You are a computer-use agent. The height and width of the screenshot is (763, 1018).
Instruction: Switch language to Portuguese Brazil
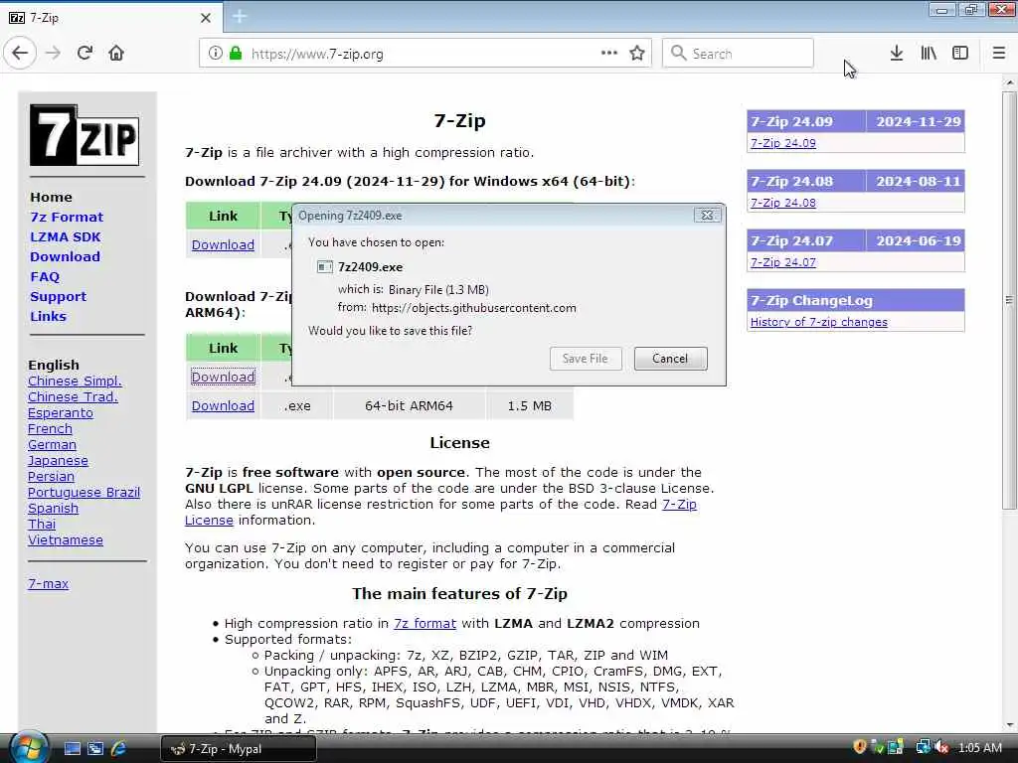[x=84, y=492]
